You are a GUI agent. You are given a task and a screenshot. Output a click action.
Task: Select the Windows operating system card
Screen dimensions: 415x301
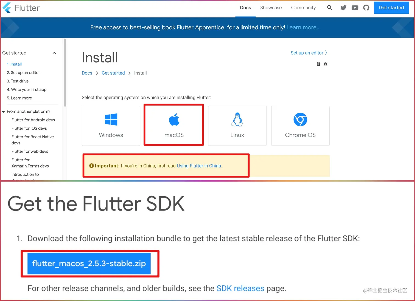[111, 126]
